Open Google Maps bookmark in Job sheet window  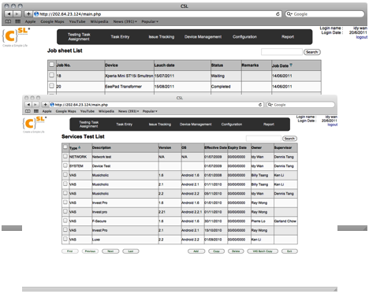coord(52,21)
